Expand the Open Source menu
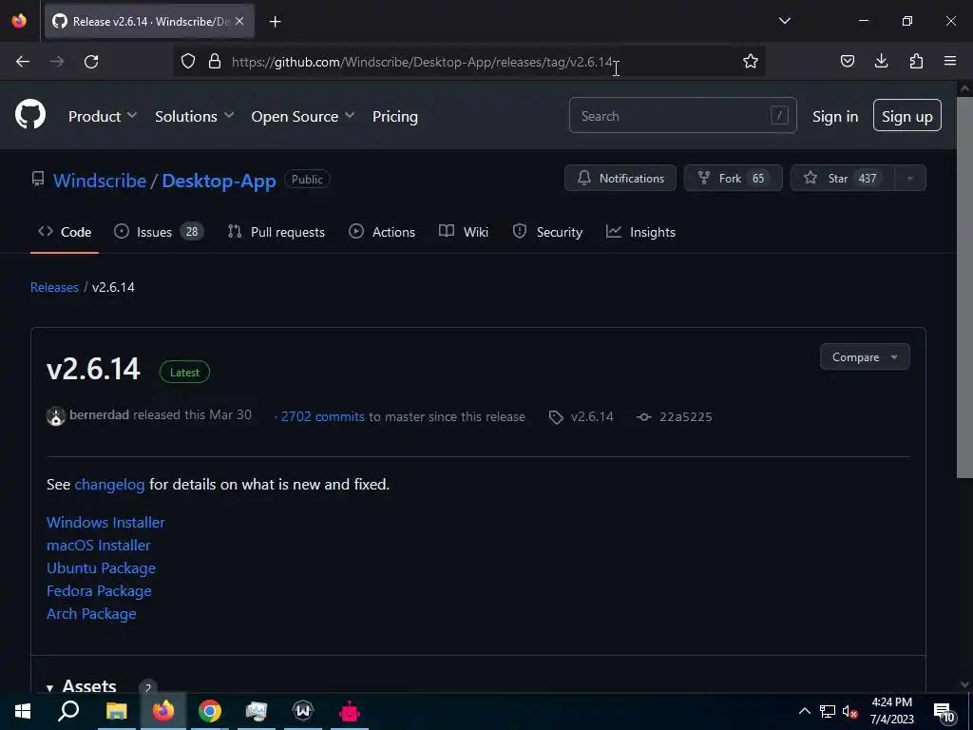Viewport: 973px width, 730px height. click(x=303, y=116)
